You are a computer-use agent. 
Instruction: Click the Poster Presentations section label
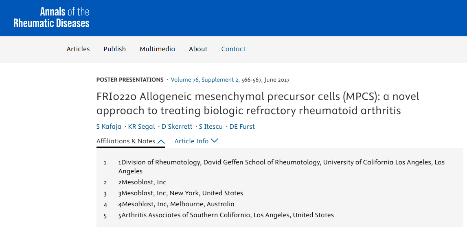[x=130, y=80]
